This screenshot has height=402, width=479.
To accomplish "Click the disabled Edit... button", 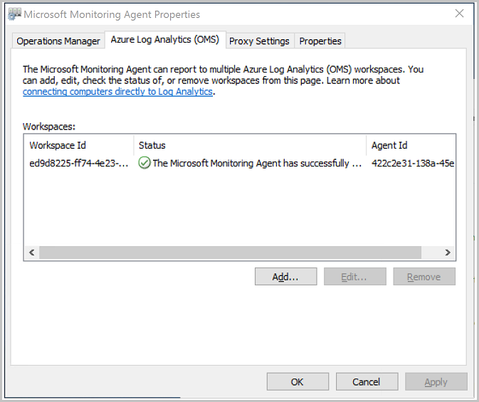I will [355, 277].
